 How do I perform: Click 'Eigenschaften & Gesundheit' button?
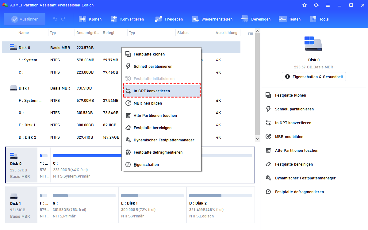coord(314,77)
